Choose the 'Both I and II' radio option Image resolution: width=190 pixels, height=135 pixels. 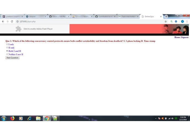[7, 51]
